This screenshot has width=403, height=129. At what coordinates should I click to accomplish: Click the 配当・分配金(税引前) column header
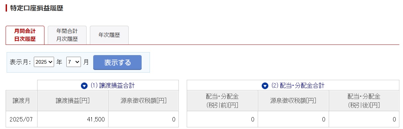pos(222,101)
